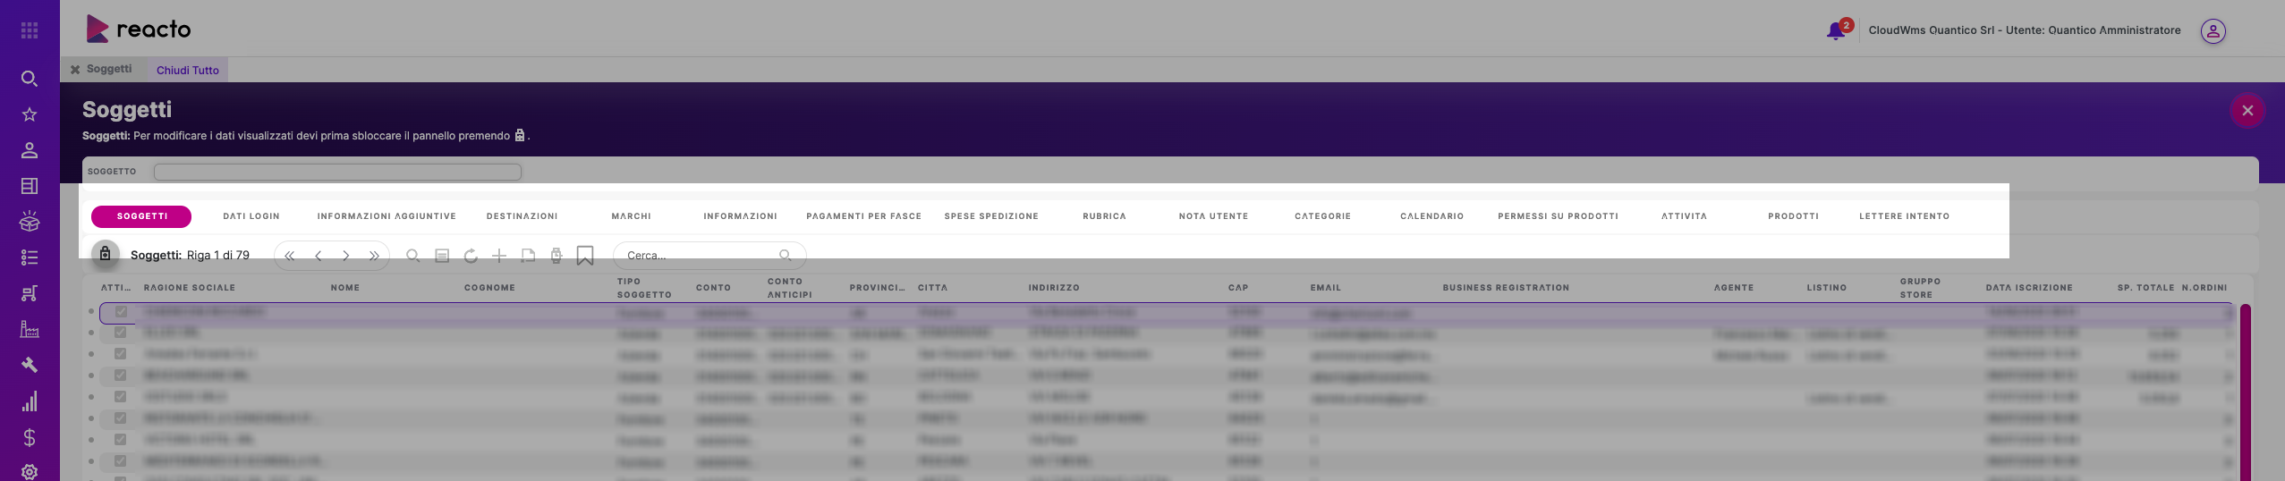Viewport: 2285px width, 481px height.
Task: Open notifications bell icon
Action: 1835,30
